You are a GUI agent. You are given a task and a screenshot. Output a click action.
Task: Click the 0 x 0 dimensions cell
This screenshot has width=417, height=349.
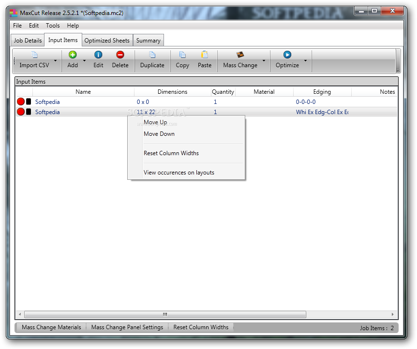click(143, 102)
